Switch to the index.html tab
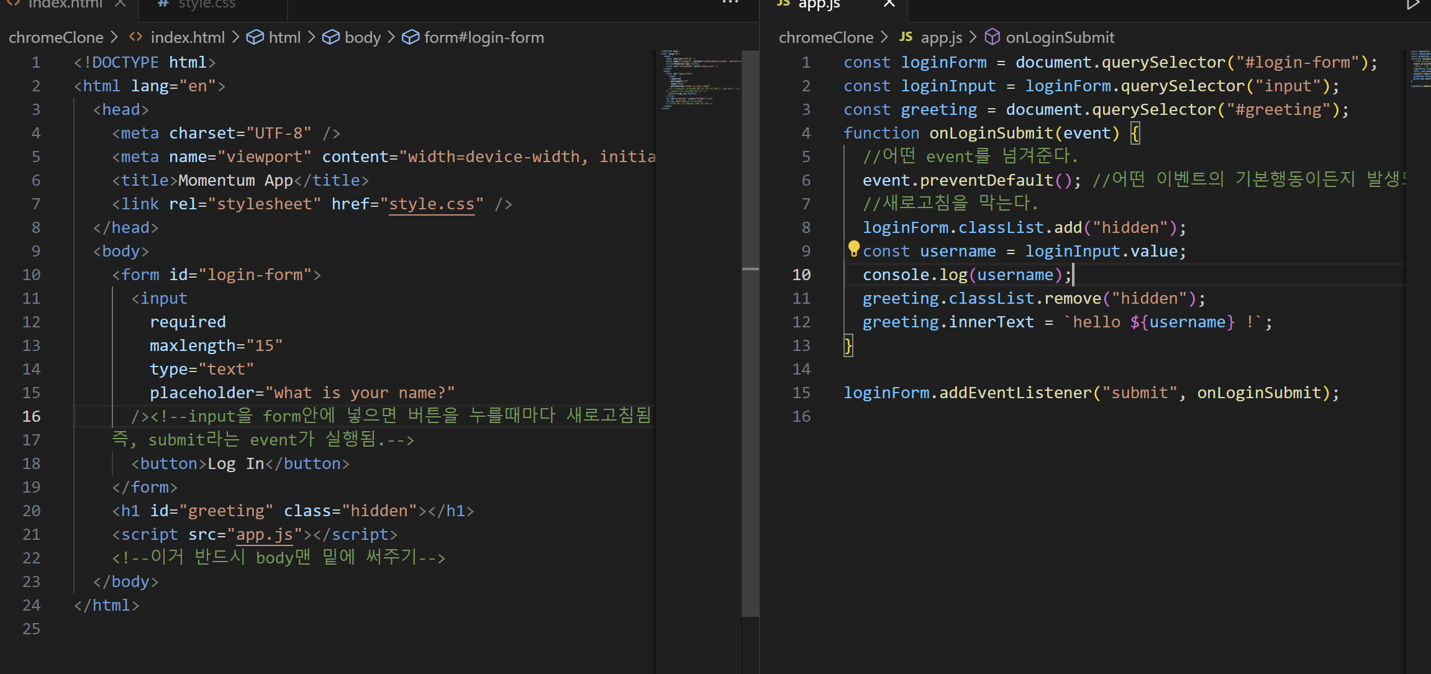The width and height of the screenshot is (1431, 674). (65, 4)
